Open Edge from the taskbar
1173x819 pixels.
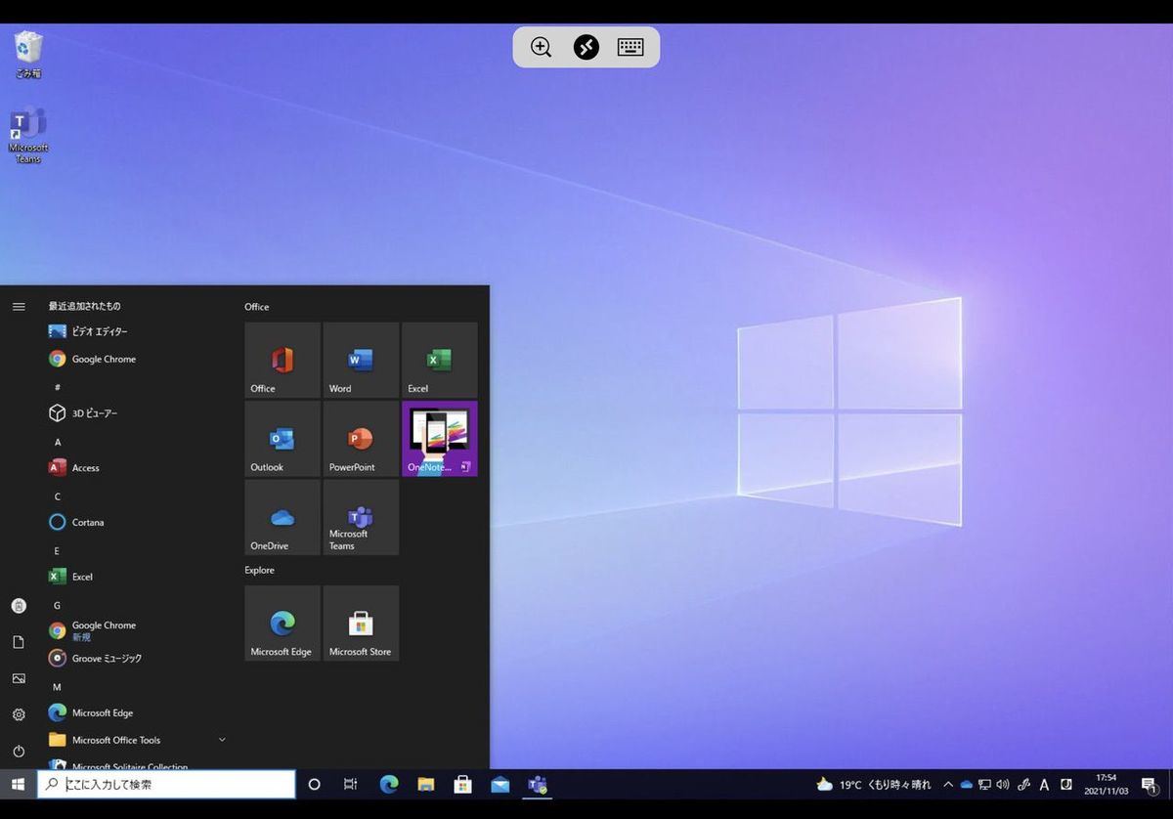[389, 784]
